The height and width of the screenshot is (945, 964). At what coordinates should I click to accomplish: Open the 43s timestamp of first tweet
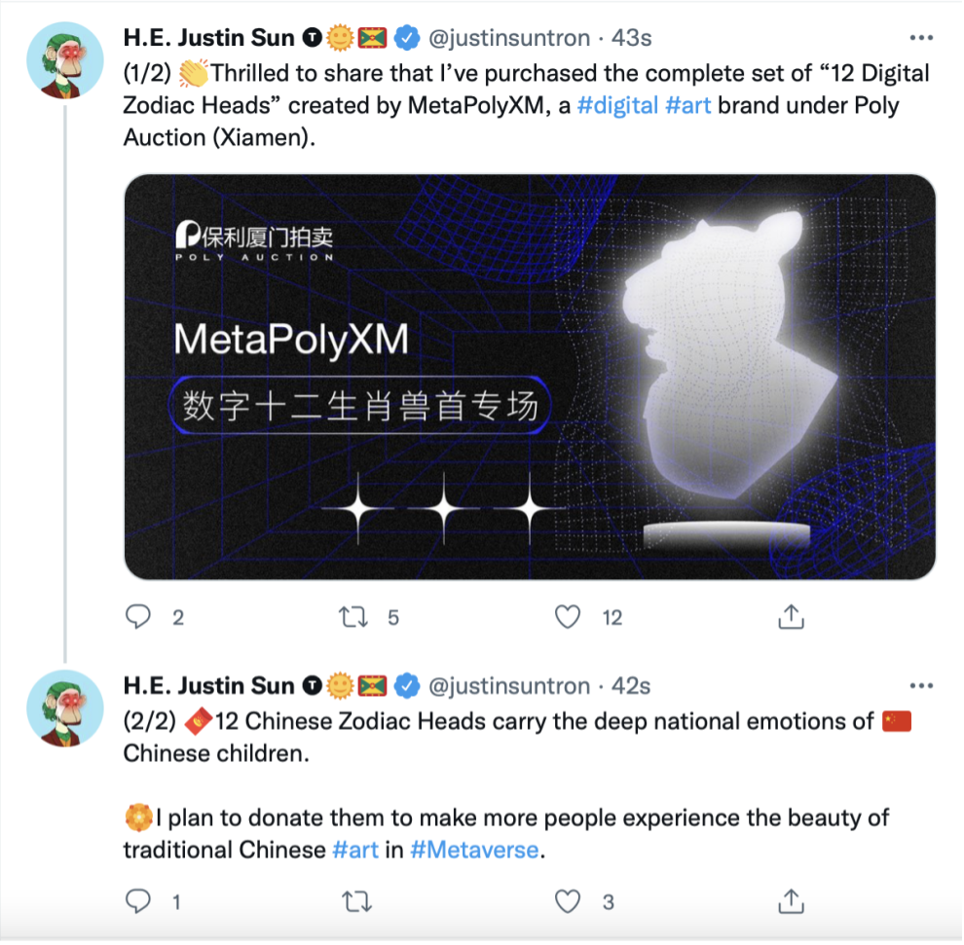point(631,39)
